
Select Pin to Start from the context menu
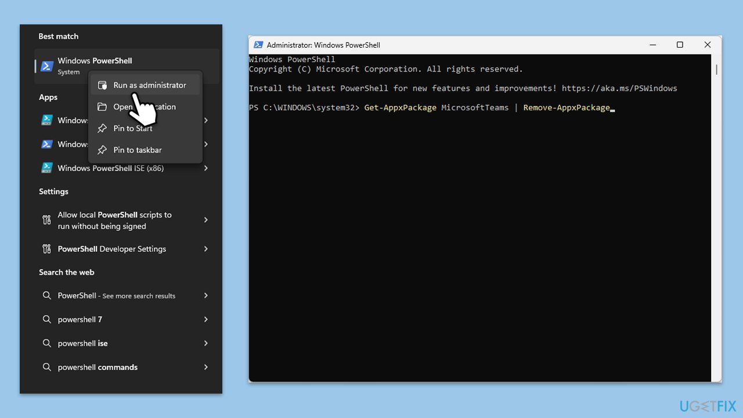pos(132,128)
